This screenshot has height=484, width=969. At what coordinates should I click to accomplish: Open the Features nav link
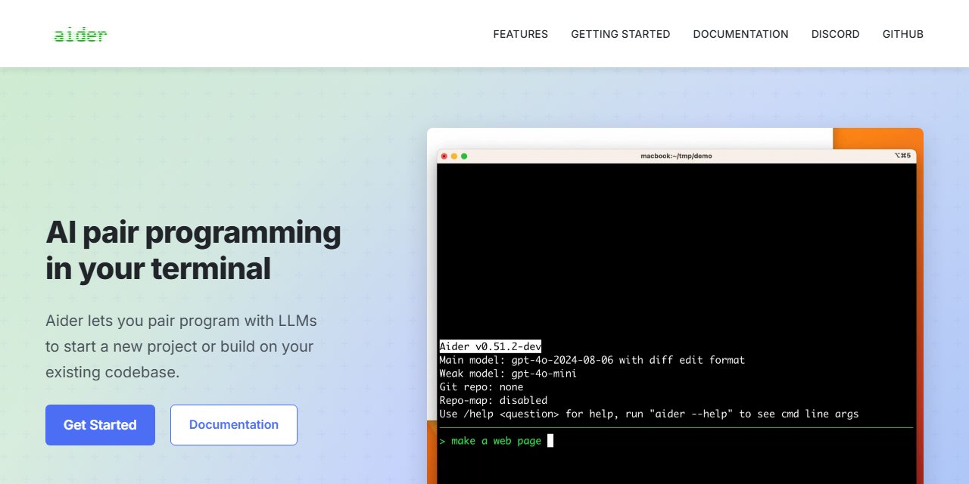[521, 34]
